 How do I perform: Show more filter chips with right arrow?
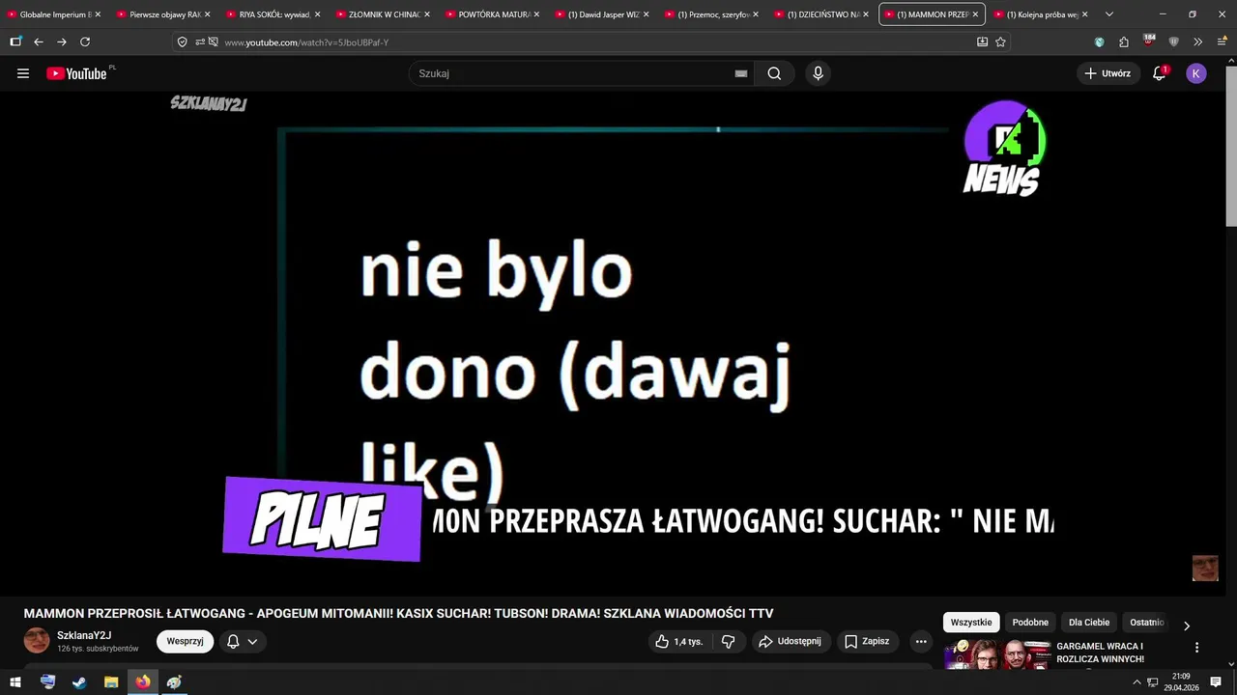(x=1187, y=625)
